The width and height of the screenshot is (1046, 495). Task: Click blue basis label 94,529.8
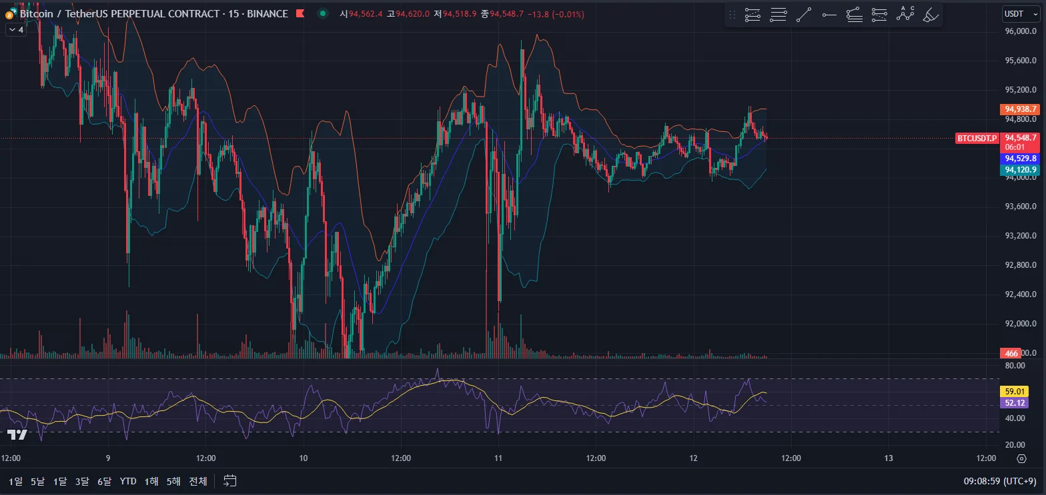coord(1021,159)
